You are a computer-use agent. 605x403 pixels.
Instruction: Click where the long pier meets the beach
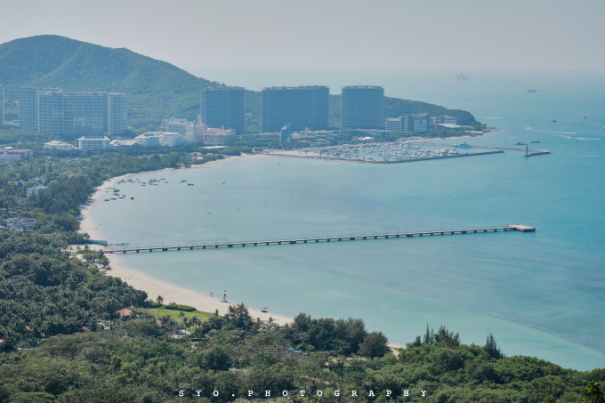pyautogui.click(x=112, y=250)
